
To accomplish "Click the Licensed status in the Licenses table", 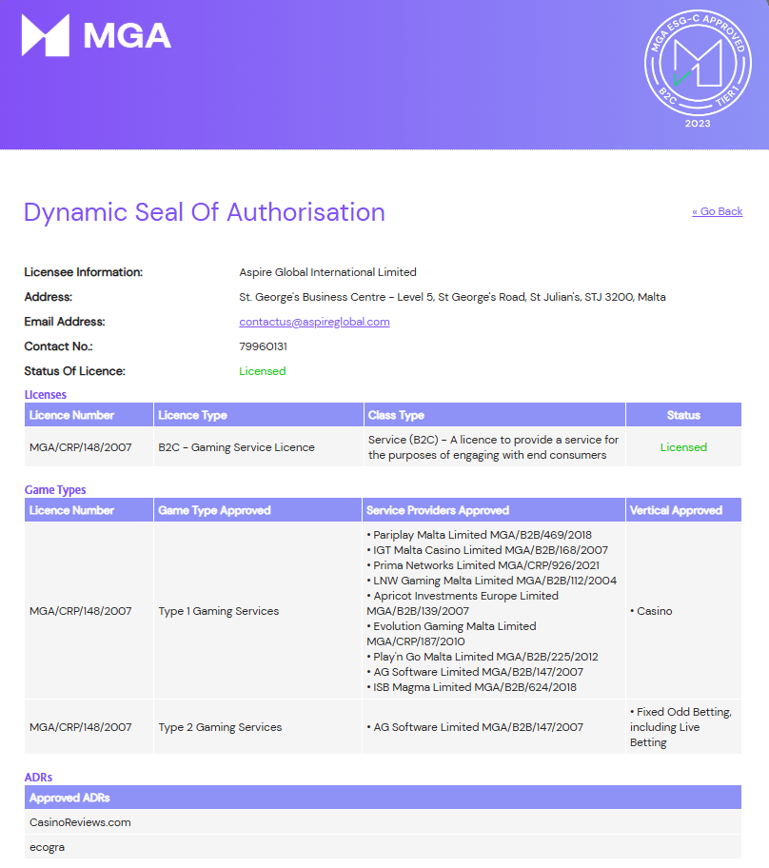I will (683, 447).
